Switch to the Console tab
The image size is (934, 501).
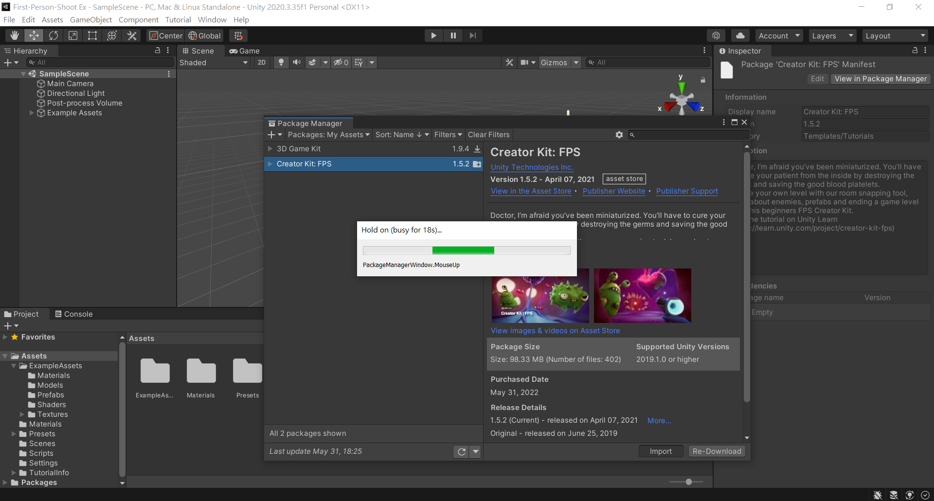coord(74,314)
